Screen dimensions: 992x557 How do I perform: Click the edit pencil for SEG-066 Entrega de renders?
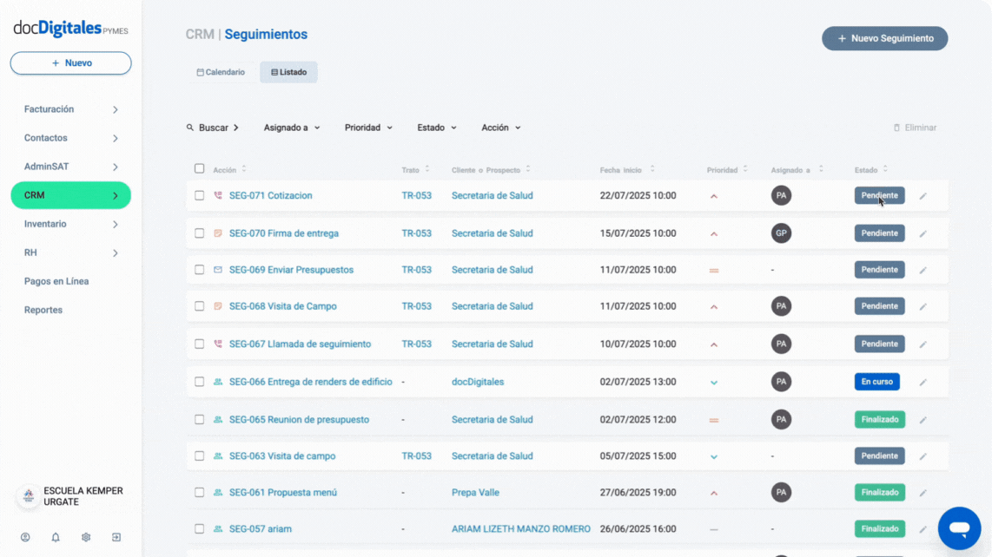tap(923, 383)
